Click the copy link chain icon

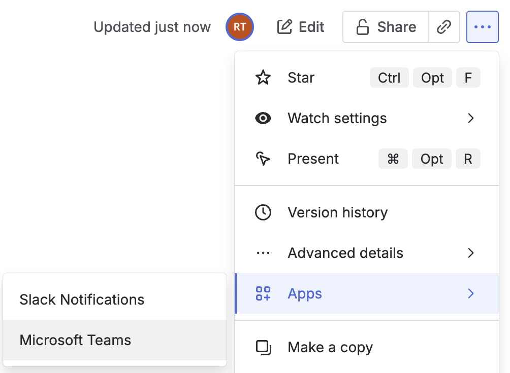tap(444, 27)
